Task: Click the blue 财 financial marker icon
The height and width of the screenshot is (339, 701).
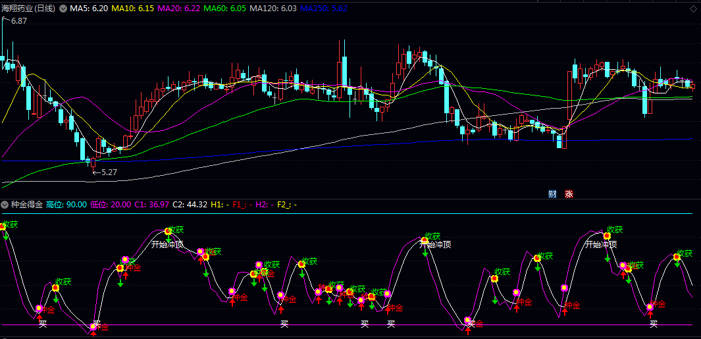Action: tap(552, 194)
